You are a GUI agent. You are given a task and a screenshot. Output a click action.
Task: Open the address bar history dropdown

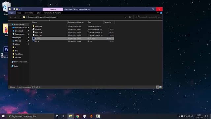[x=126, y=17]
